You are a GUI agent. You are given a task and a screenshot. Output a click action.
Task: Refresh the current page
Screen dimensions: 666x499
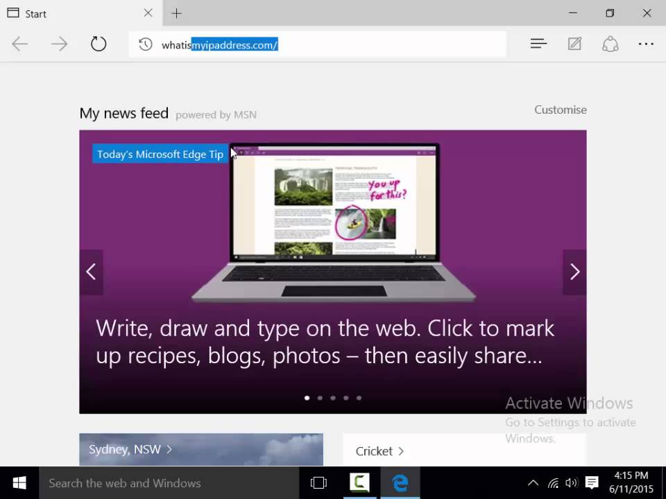[99, 44]
